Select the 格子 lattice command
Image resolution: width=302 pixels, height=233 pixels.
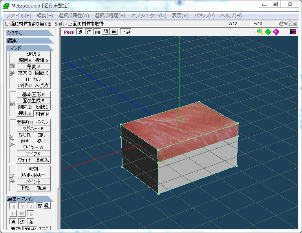[x=42, y=141]
